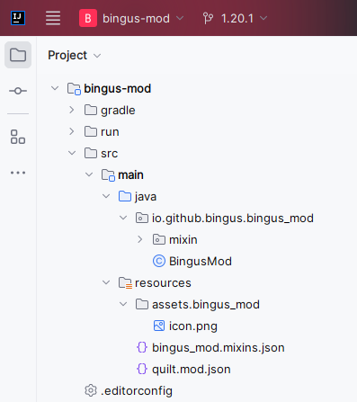Expand the gradle folder
The image size is (357, 402).
pos(72,110)
